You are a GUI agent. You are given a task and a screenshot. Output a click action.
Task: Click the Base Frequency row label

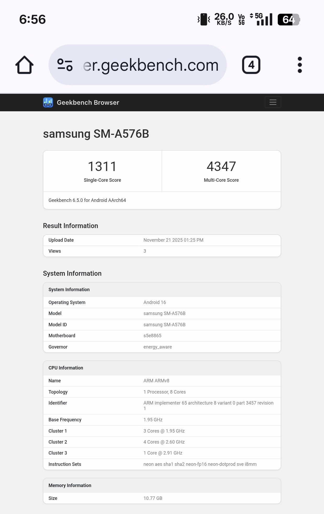click(x=65, y=420)
